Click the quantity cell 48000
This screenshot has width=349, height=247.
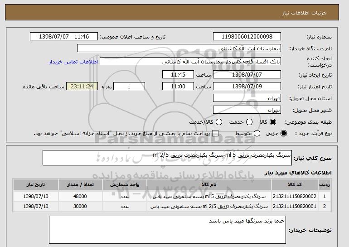click(80, 197)
